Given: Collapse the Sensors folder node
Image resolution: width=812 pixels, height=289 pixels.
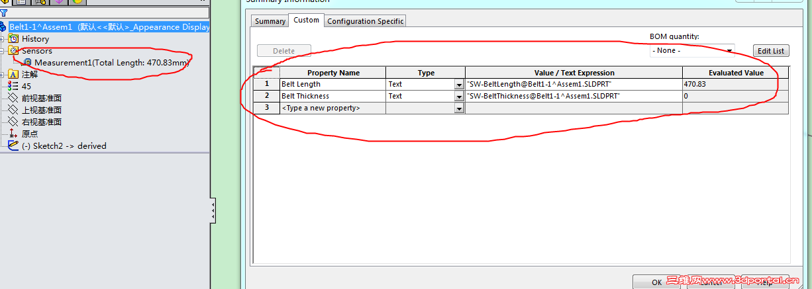Looking at the screenshot, I should click(3, 51).
